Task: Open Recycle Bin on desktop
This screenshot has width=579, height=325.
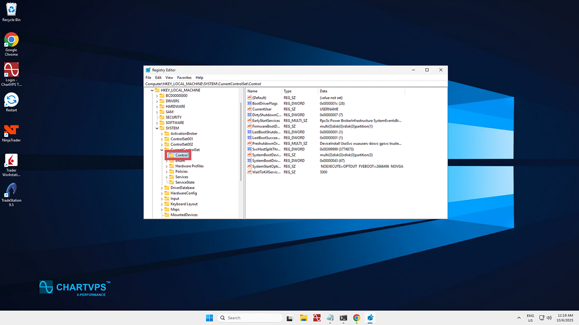Action: point(11,10)
